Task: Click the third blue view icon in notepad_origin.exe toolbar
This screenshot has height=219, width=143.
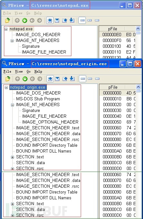Action: tap(65, 79)
